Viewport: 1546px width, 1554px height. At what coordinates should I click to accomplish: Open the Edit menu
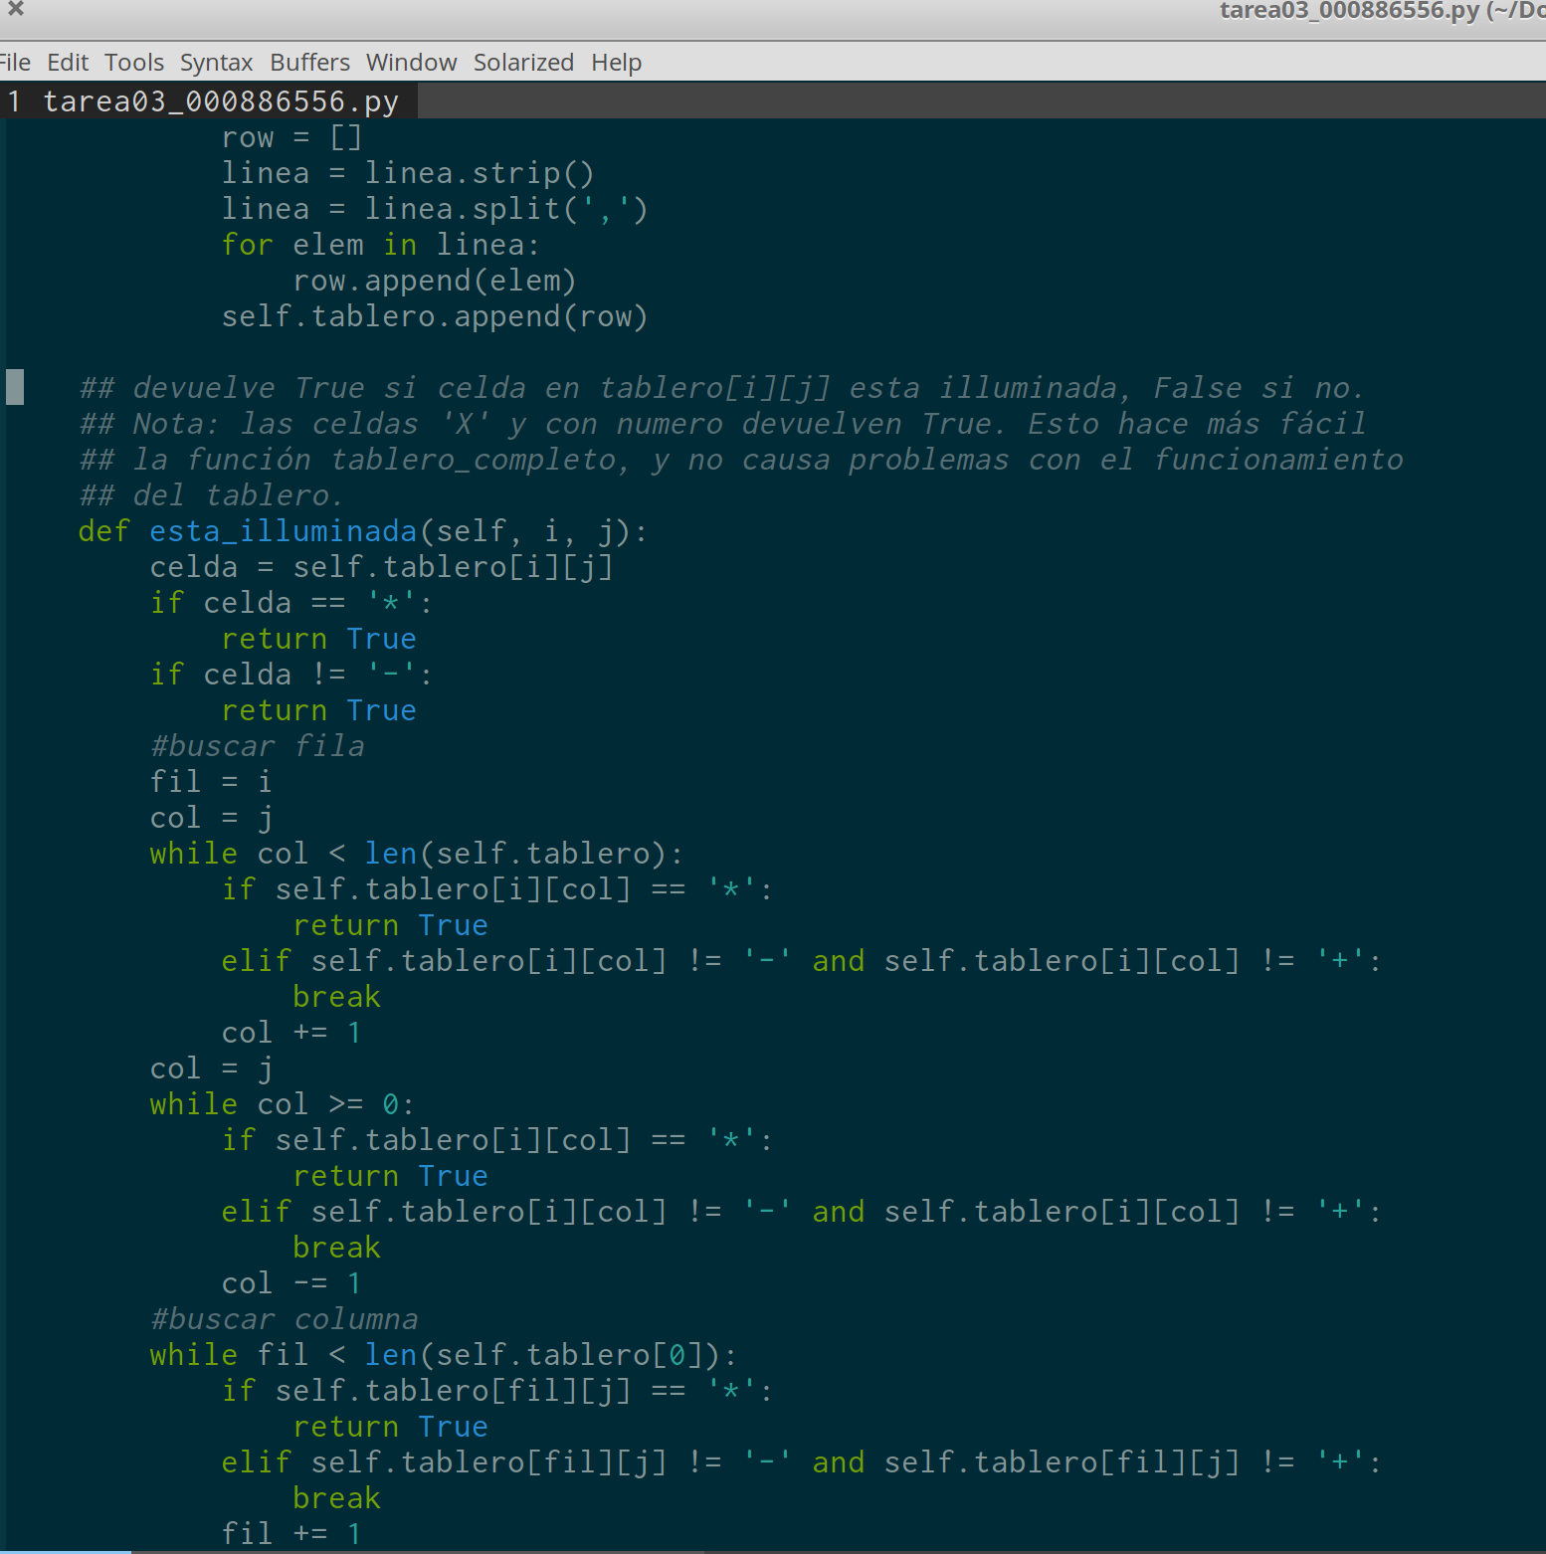(67, 62)
